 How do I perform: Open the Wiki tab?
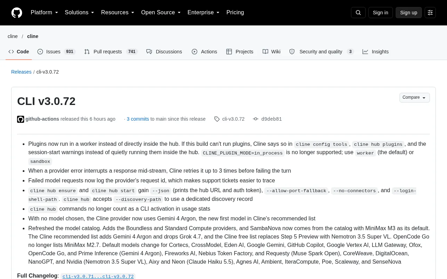coord(272,52)
